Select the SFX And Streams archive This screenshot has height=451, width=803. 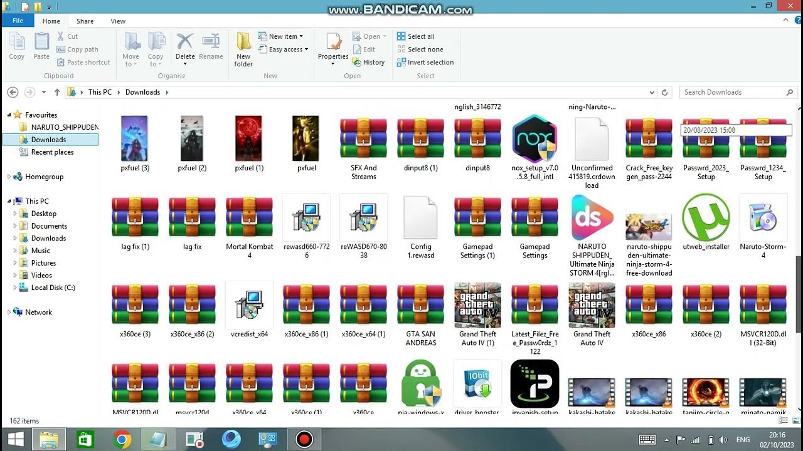pos(363,148)
